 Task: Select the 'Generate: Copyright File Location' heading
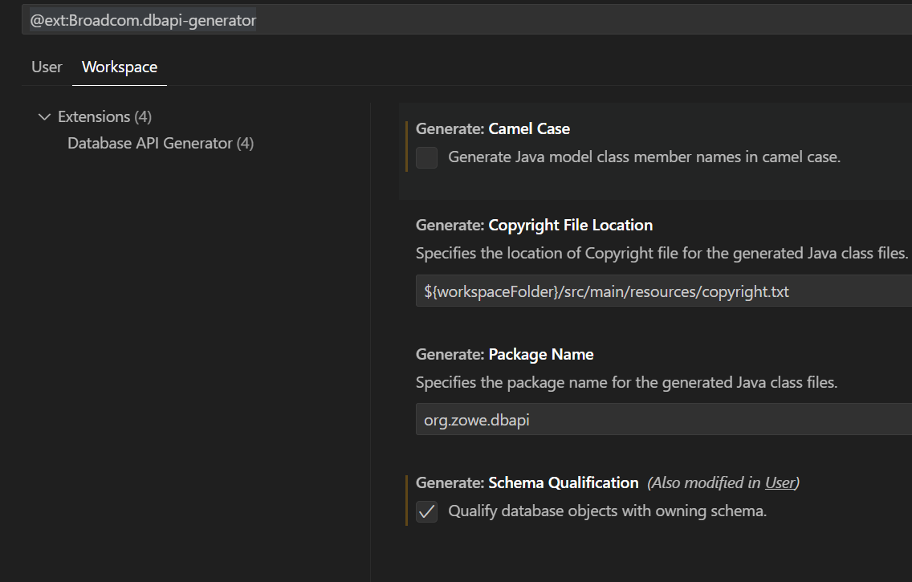point(534,226)
